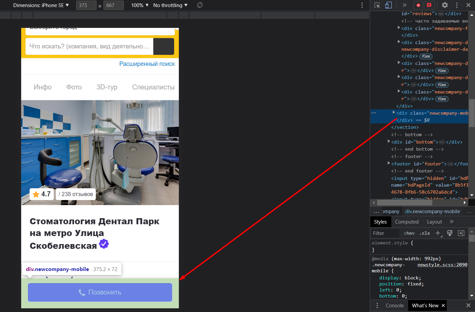Screen dimensions: 475x312
Task: Show more sidebar tabs chevron
Action: [451, 222]
